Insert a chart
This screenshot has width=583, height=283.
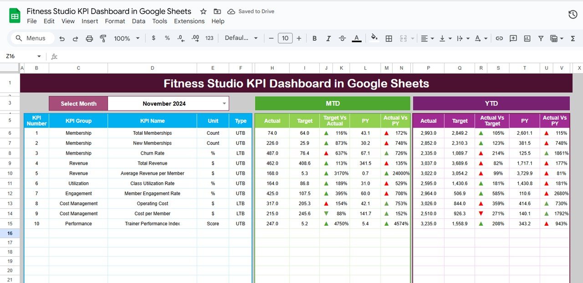click(x=527, y=38)
